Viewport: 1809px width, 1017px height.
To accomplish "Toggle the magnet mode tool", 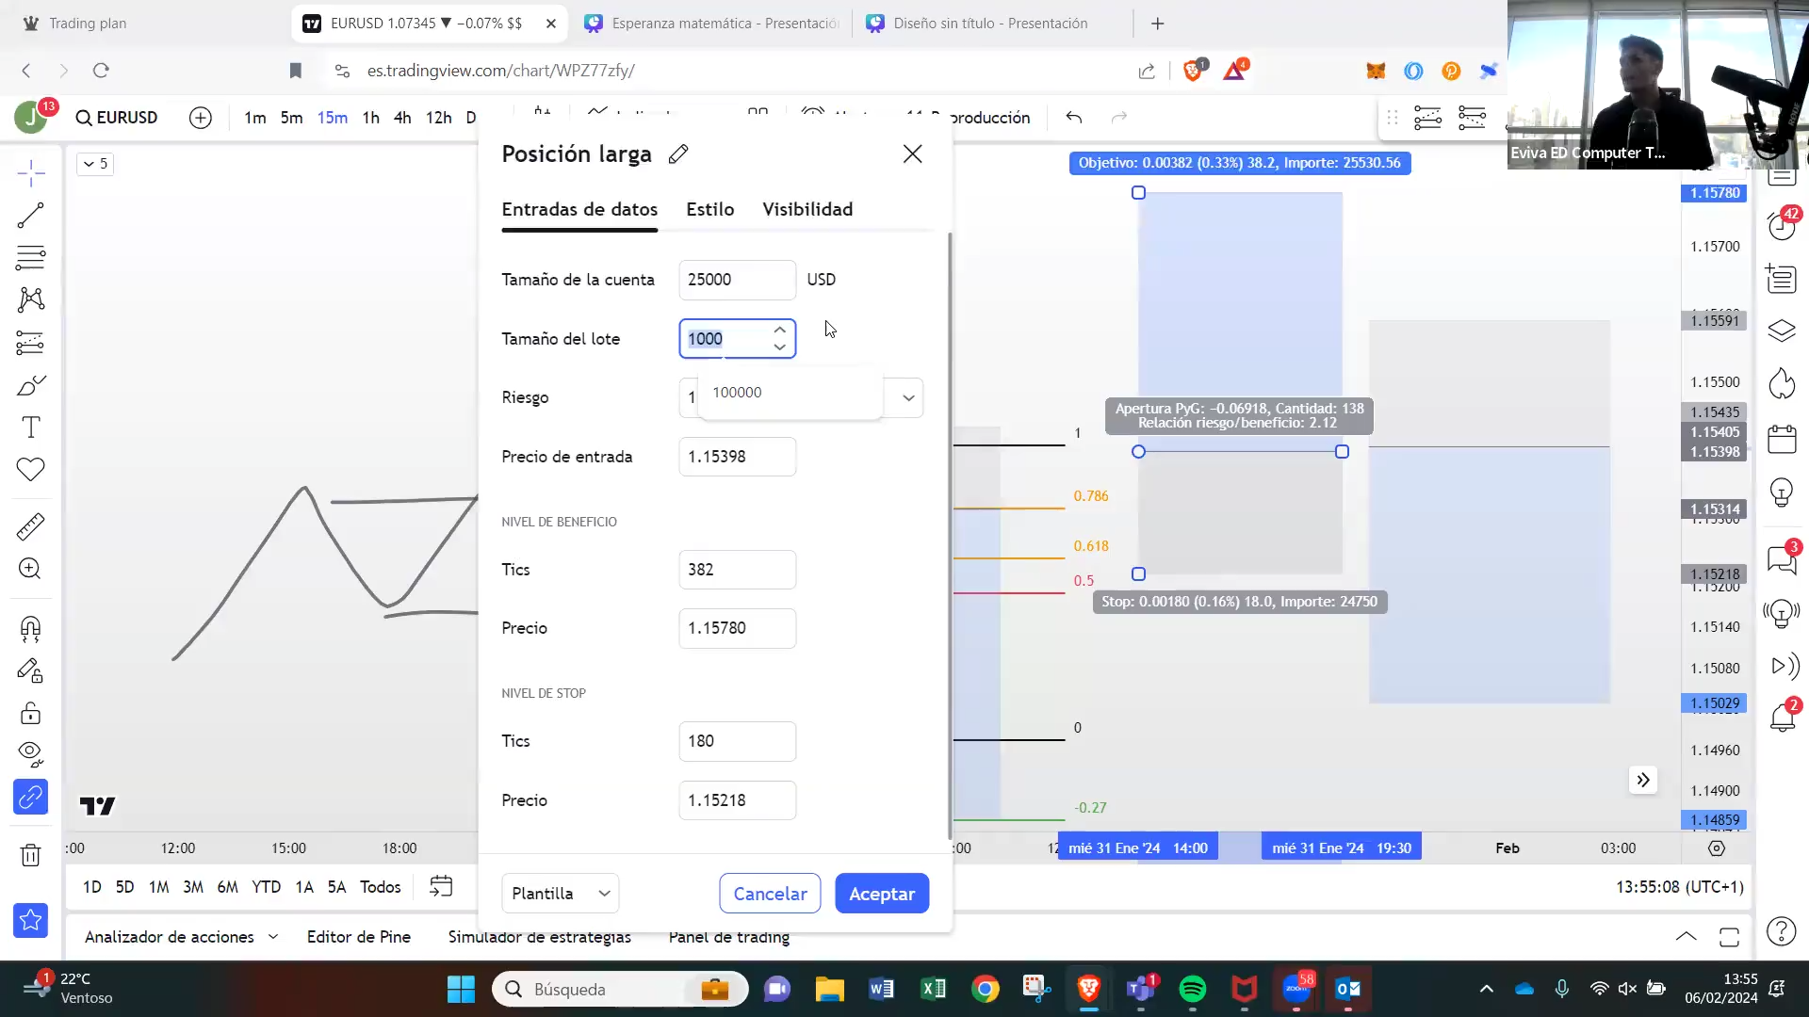I will click(x=30, y=629).
